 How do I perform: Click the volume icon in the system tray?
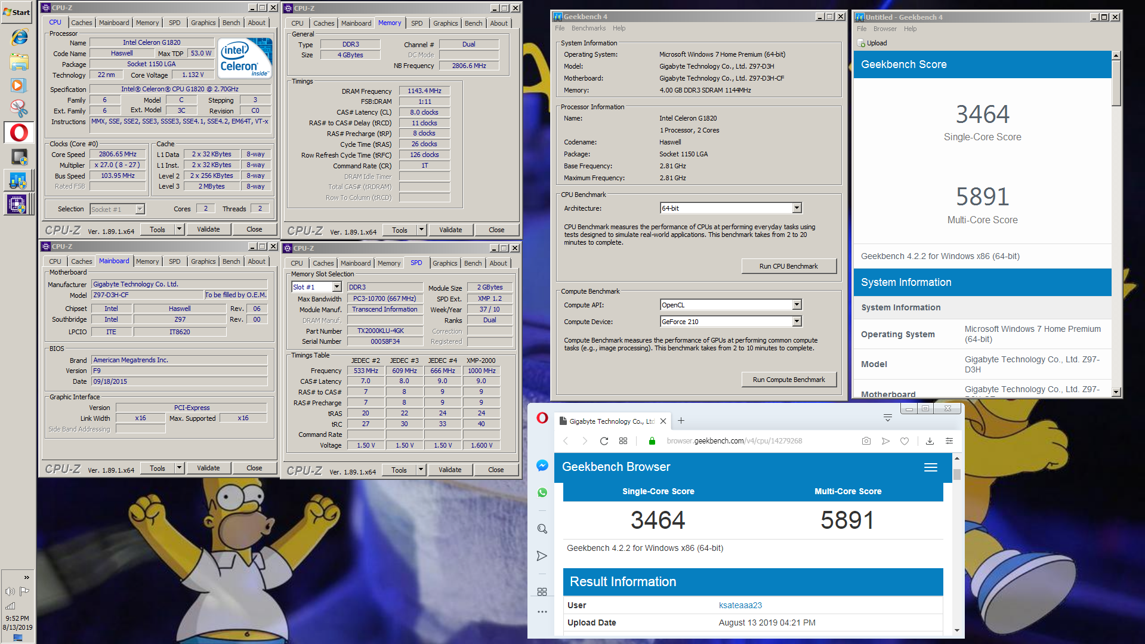click(x=10, y=591)
